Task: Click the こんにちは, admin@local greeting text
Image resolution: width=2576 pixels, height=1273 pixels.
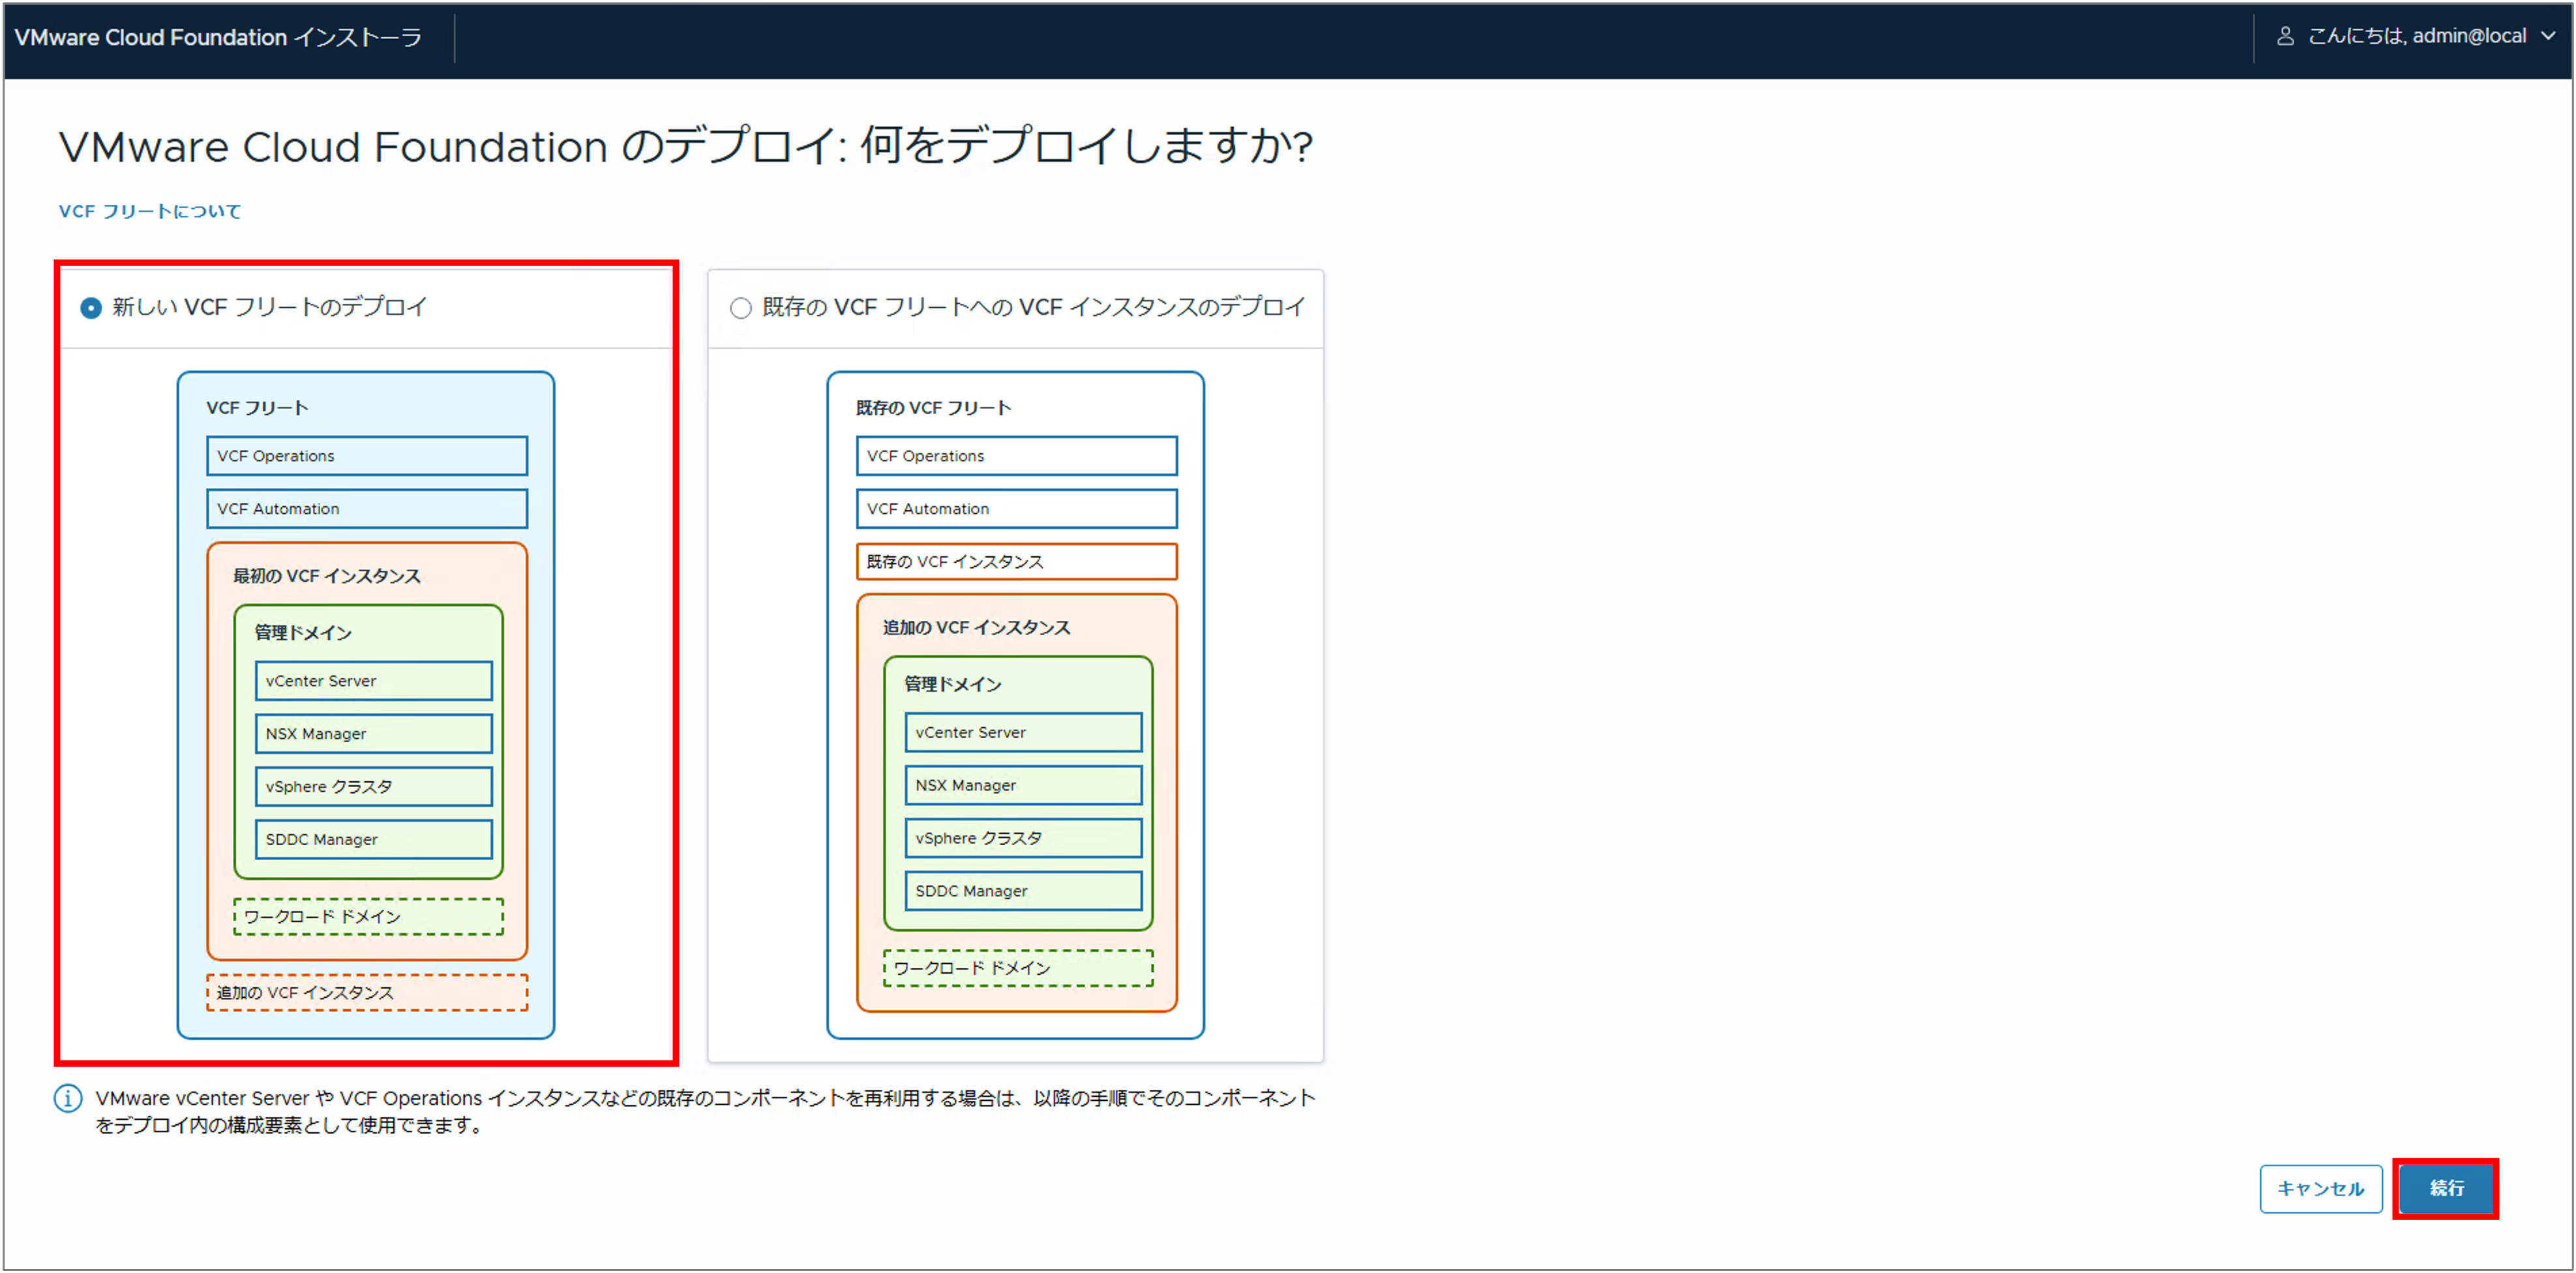Action: 2417,37
